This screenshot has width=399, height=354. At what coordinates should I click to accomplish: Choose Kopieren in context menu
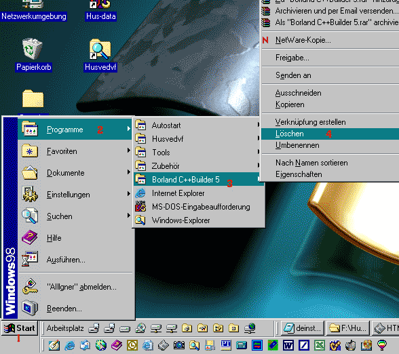(330, 104)
